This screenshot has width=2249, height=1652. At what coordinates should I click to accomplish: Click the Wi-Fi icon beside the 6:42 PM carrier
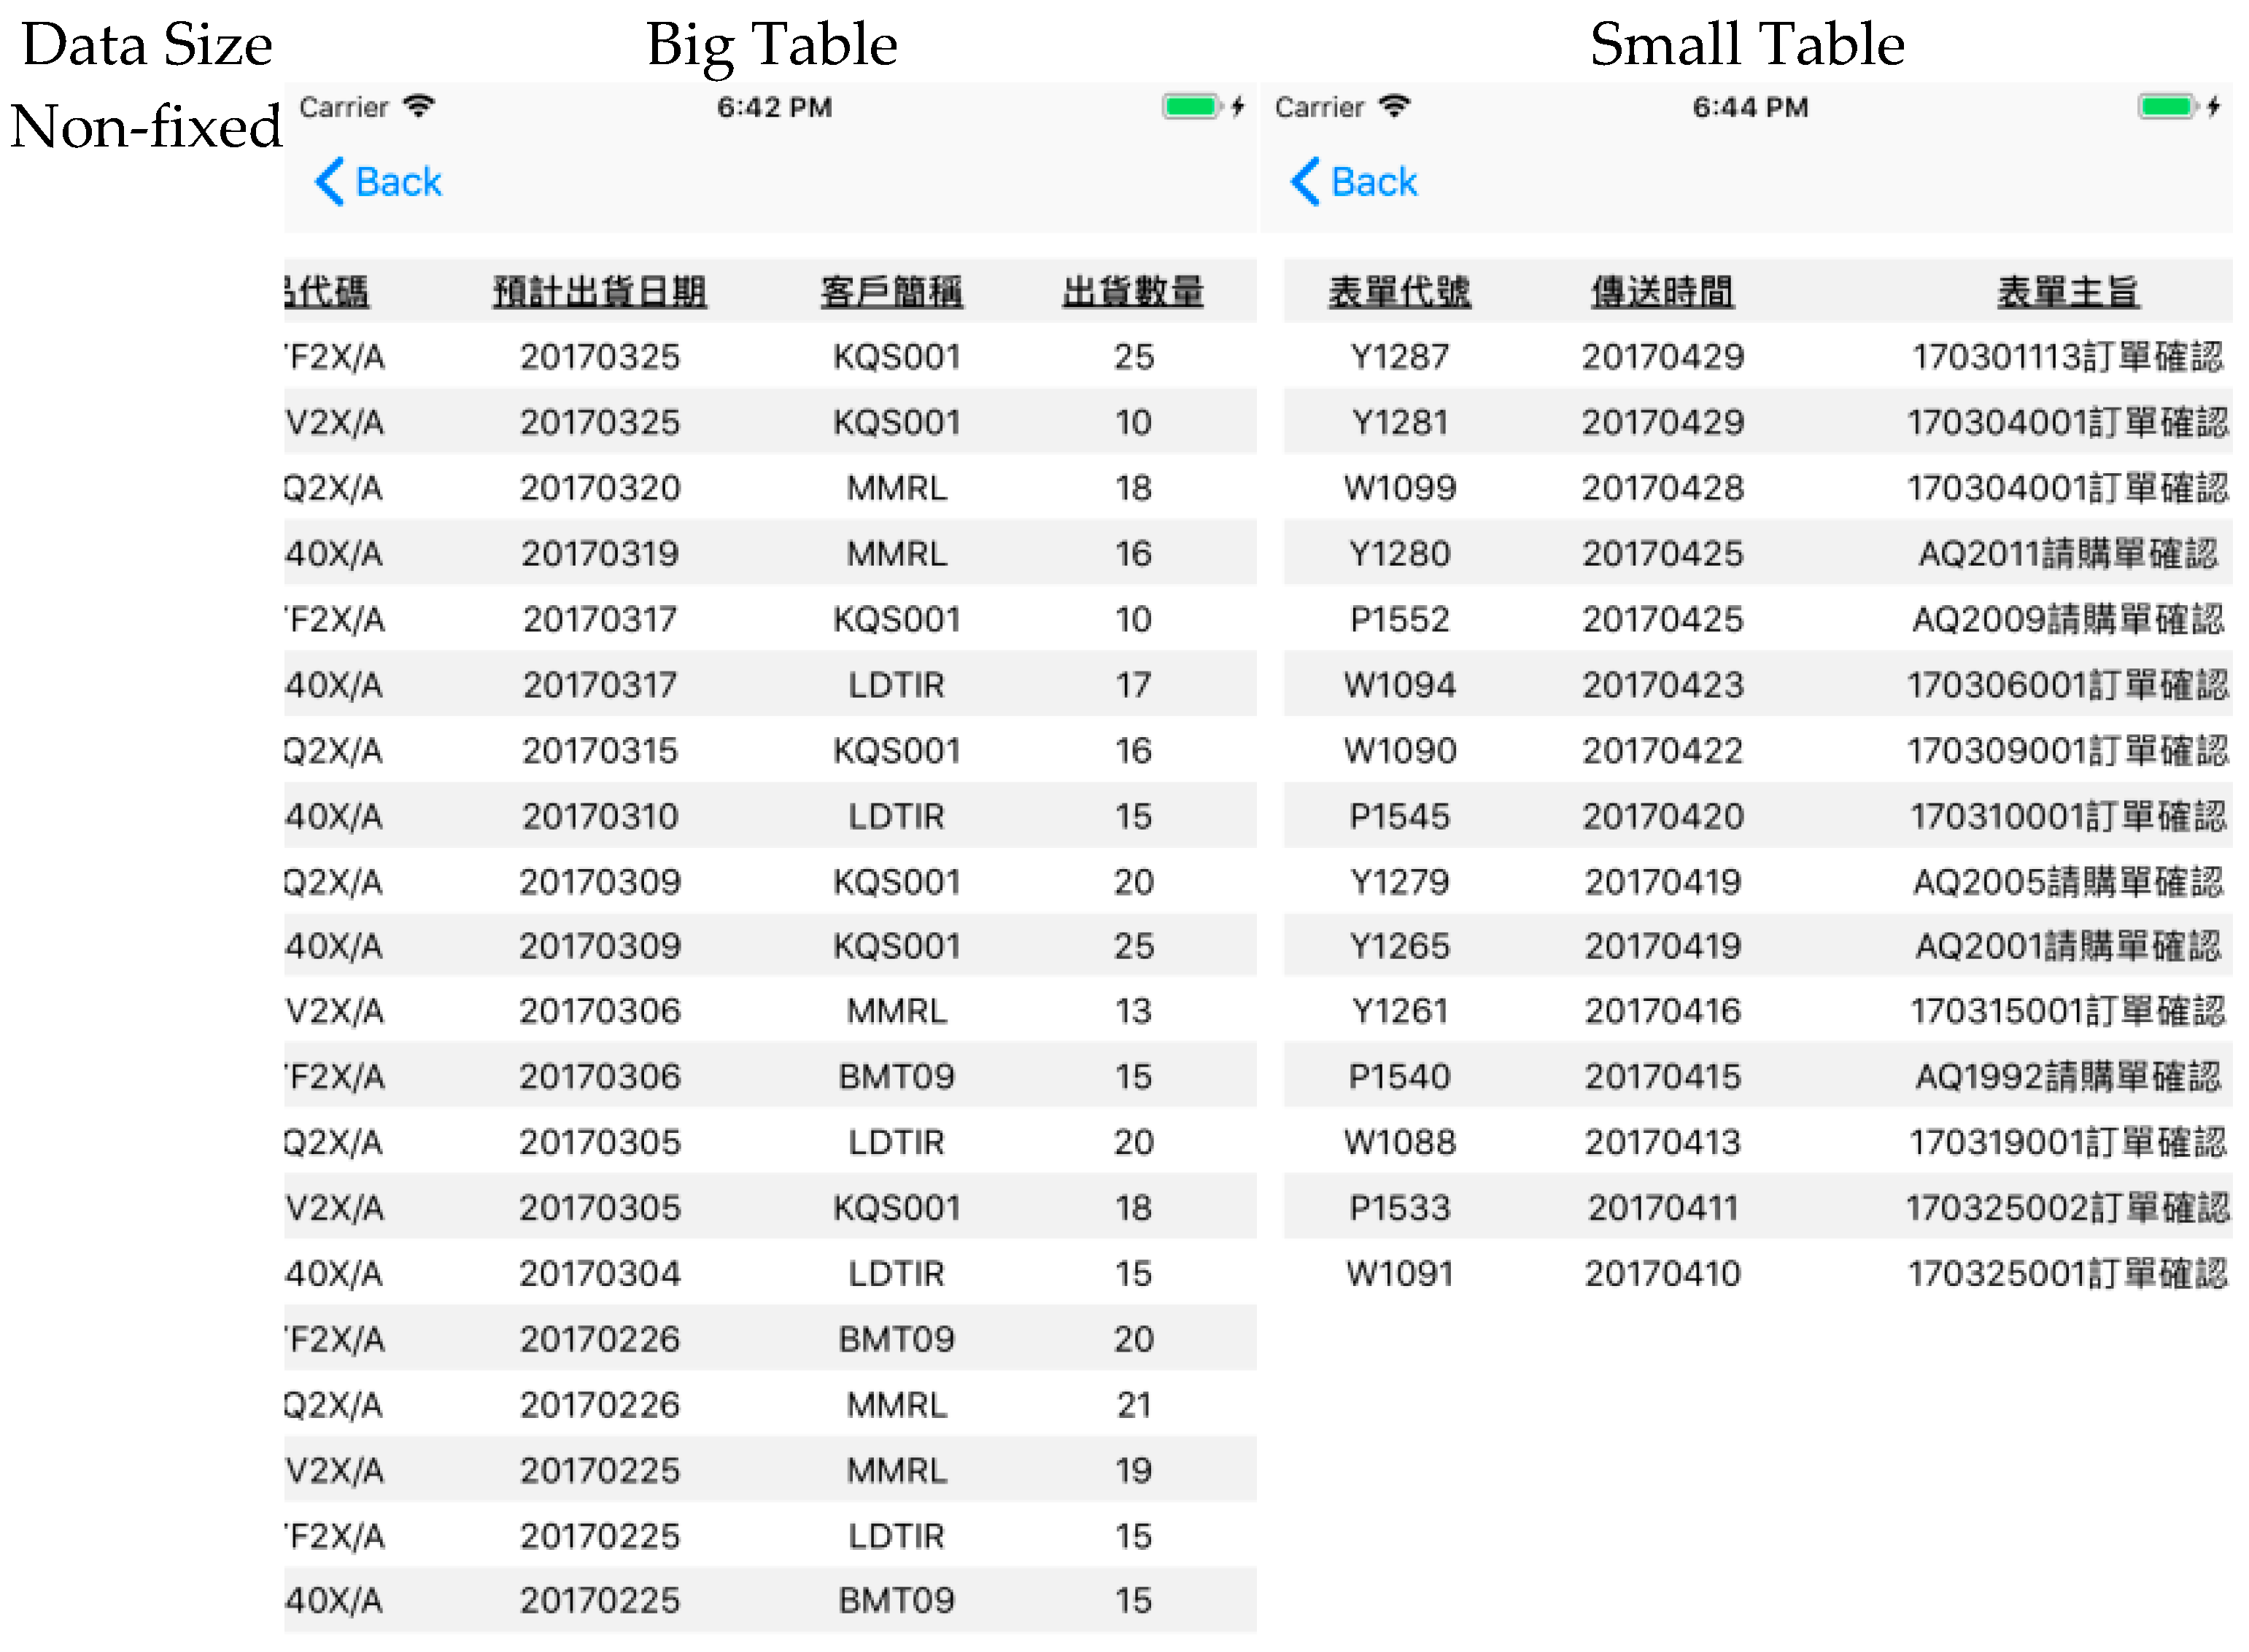(x=419, y=106)
